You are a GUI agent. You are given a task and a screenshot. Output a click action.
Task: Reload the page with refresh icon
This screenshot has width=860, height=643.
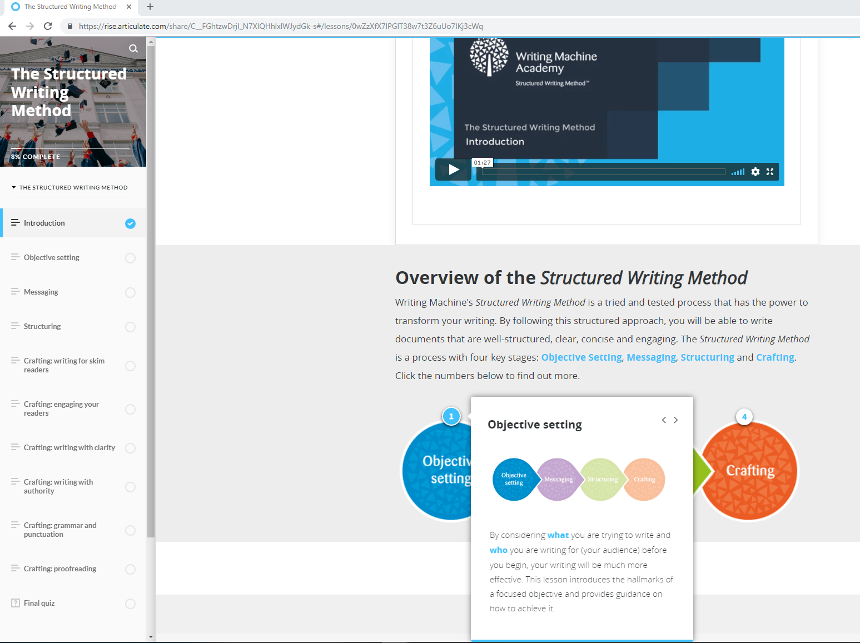coord(48,26)
